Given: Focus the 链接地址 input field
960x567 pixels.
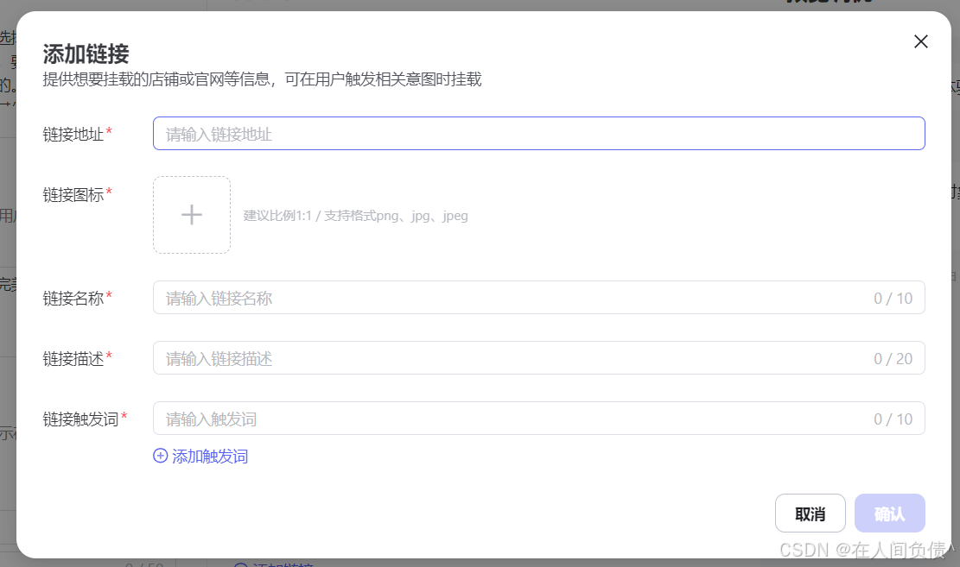Looking at the screenshot, I should point(539,134).
